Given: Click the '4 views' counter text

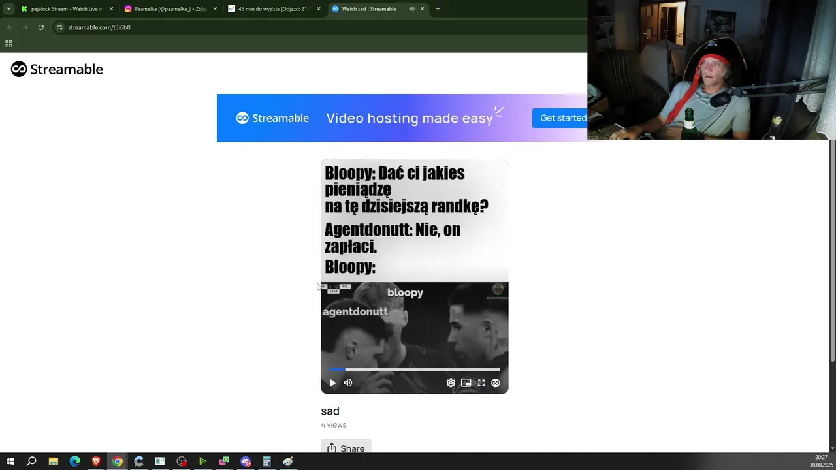Looking at the screenshot, I should tap(334, 425).
